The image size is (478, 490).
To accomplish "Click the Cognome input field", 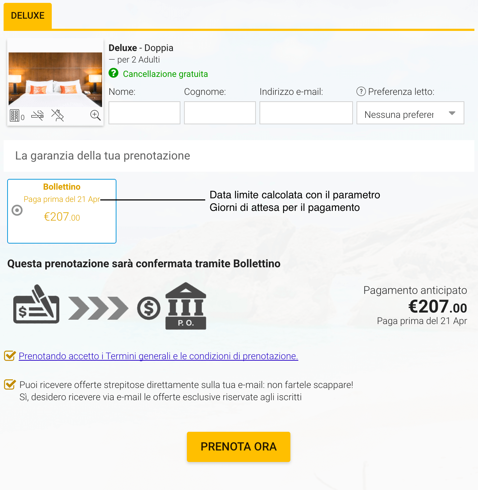I will click(220, 113).
